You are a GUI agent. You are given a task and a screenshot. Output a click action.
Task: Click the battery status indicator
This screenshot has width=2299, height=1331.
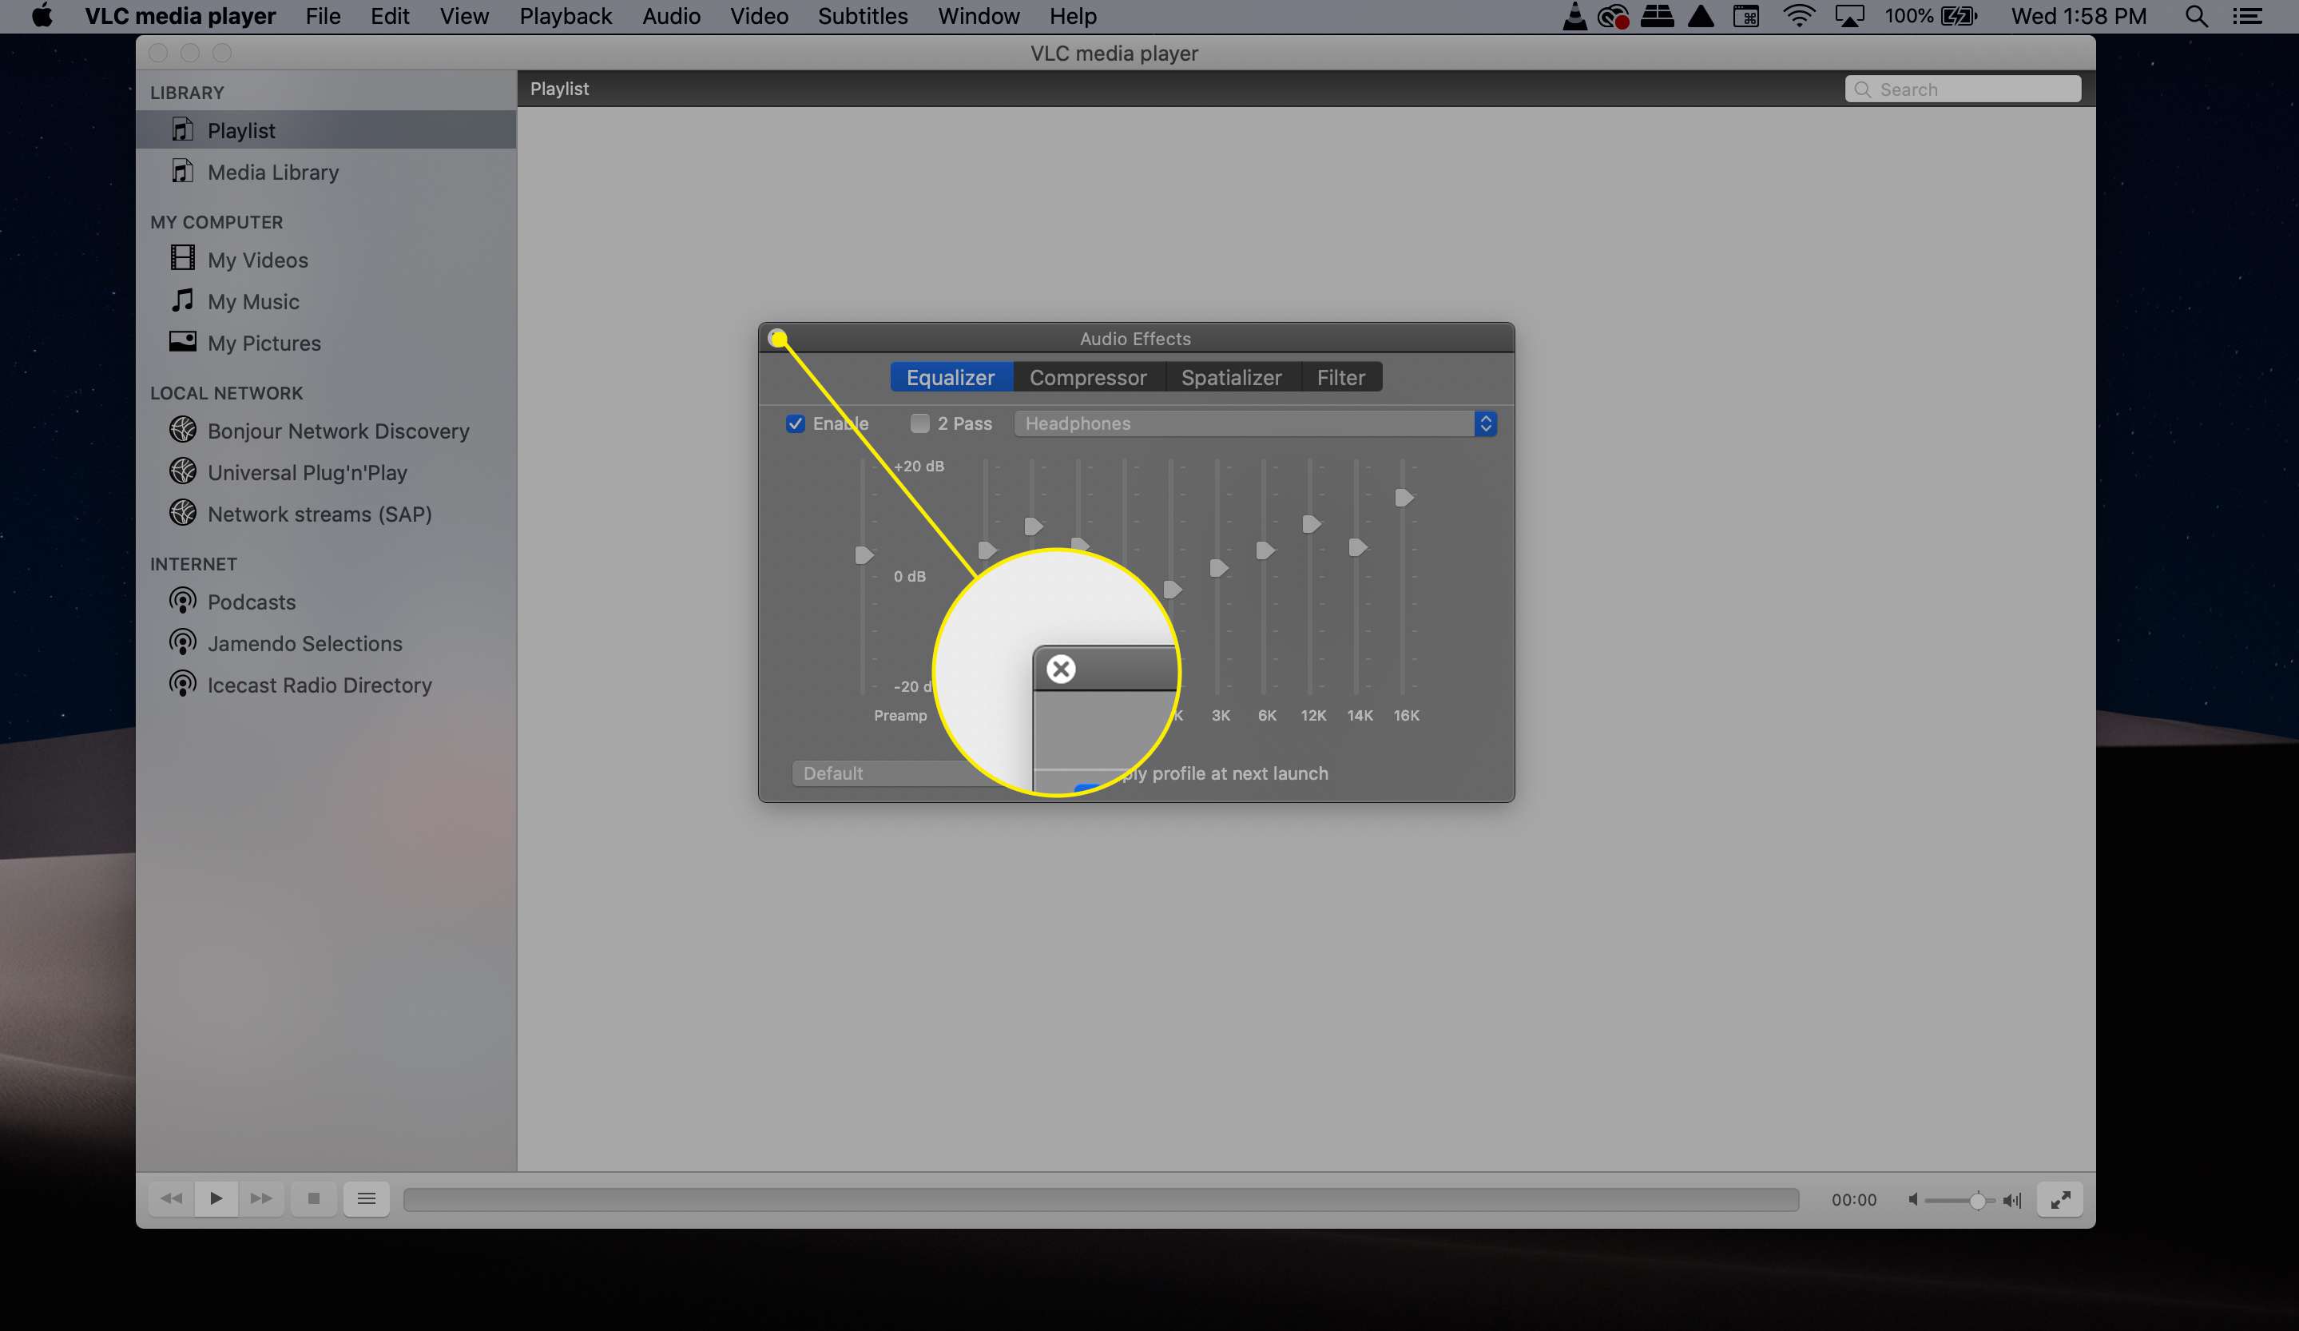[x=1932, y=17]
